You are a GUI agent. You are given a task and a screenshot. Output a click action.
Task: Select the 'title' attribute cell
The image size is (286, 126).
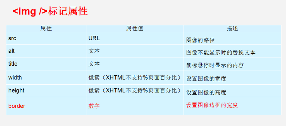tap(46, 64)
